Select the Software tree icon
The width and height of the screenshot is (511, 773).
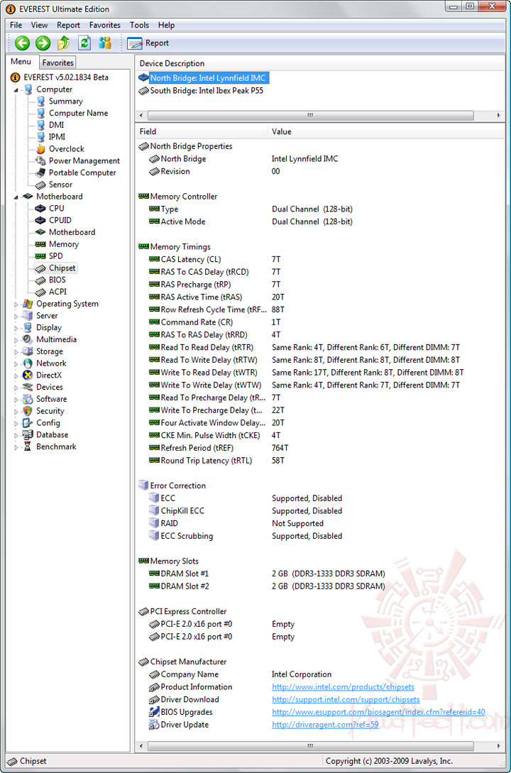[x=28, y=399]
